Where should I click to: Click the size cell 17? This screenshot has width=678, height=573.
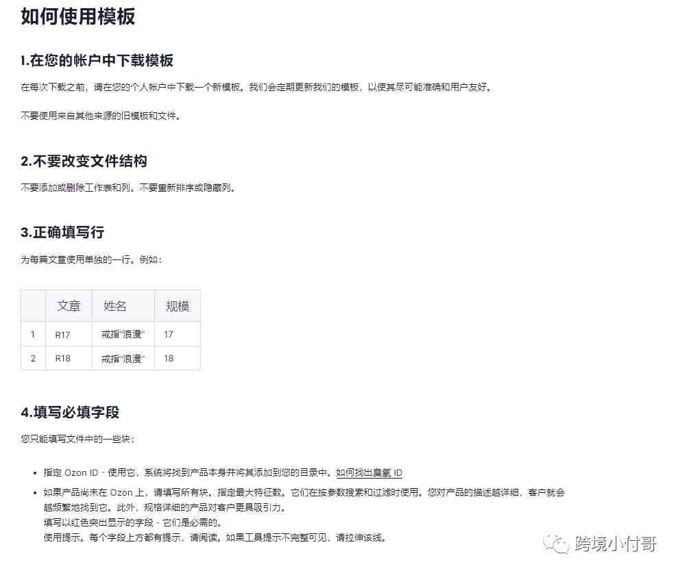(178, 334)
